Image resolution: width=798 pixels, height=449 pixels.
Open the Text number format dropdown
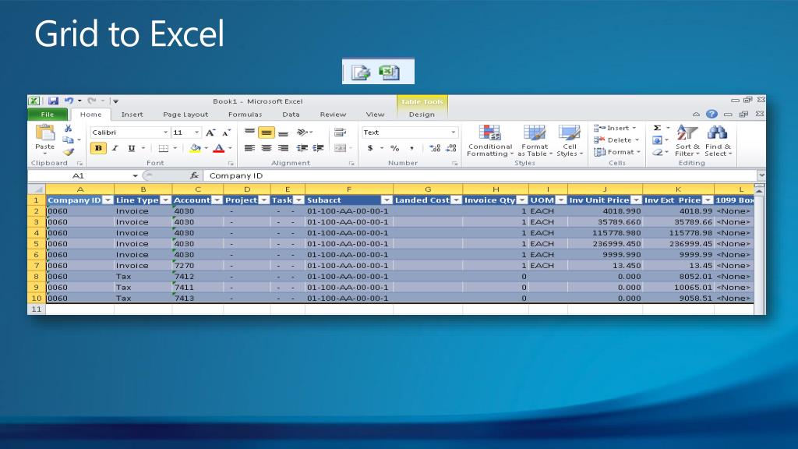click(453, 133)
